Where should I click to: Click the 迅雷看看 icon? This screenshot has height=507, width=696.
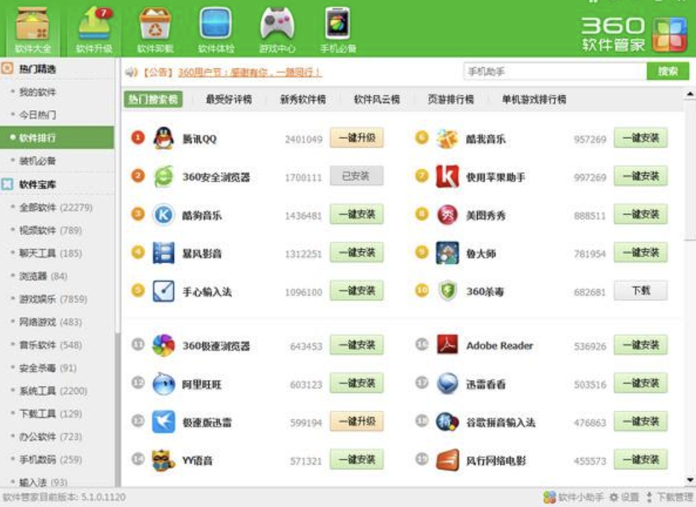tap(447, 384)
